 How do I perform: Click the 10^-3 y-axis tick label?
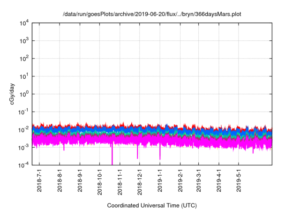(x=24, y=148)
